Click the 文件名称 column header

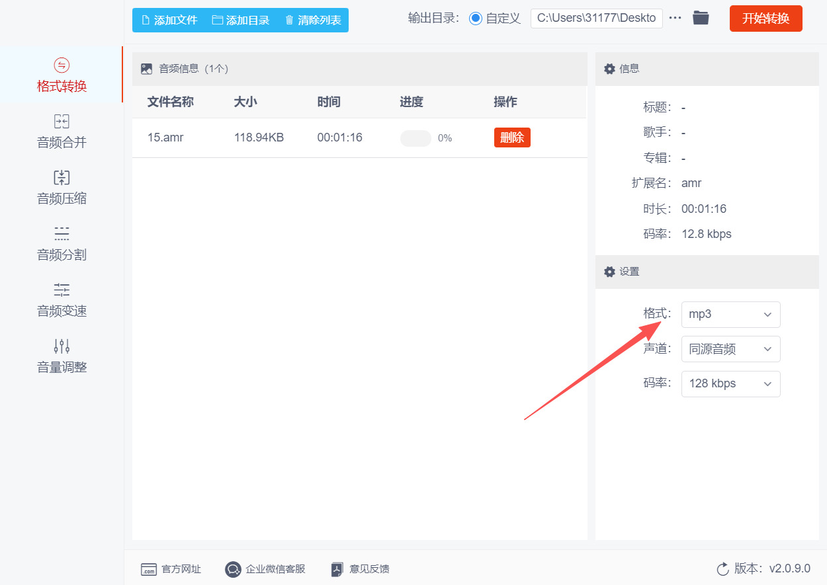point(170,102)
